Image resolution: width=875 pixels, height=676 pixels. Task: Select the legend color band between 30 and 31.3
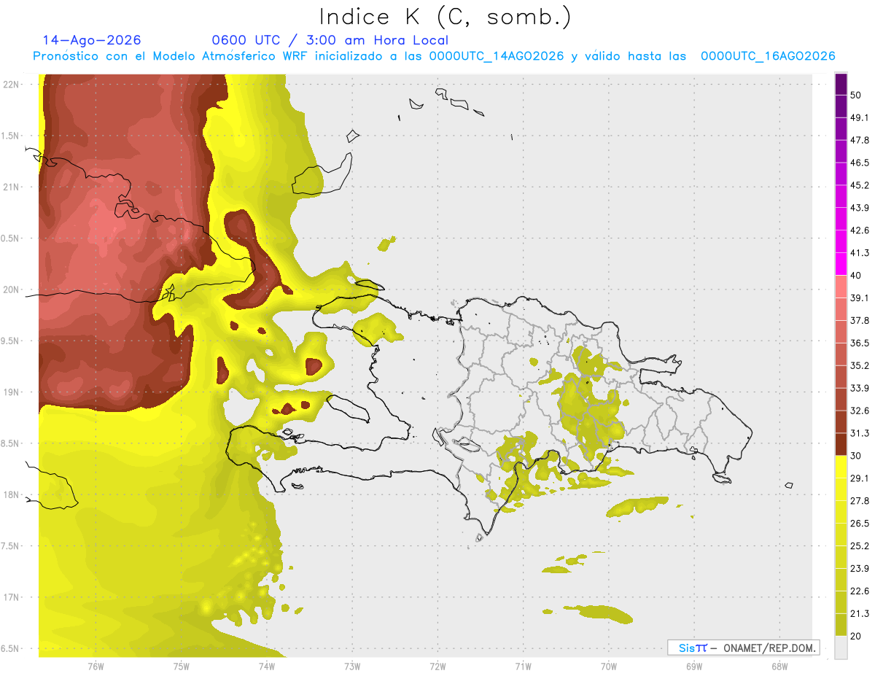(x=841, y=444)
